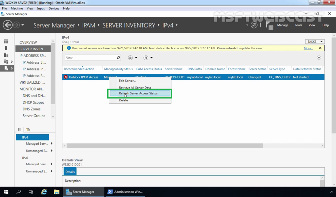Choose Delete from the context menu
336x197 pixels.
pyautogui.click(x=140, y=100)
